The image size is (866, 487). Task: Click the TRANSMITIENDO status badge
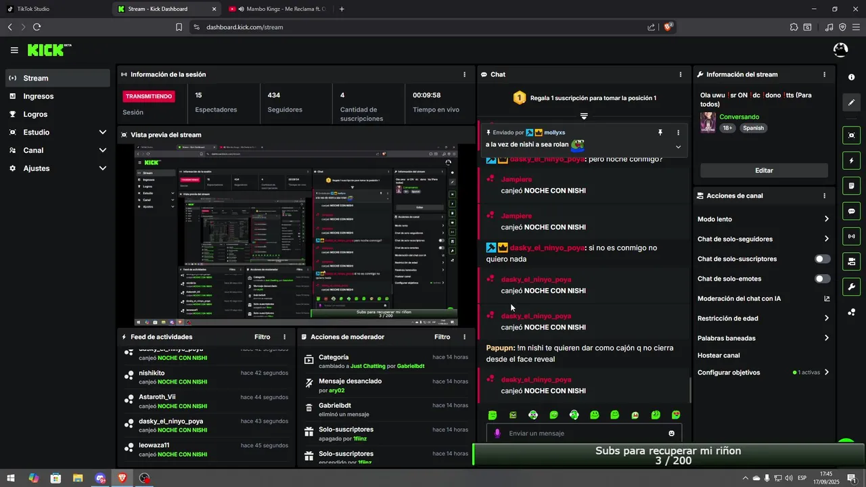(149, 96)
